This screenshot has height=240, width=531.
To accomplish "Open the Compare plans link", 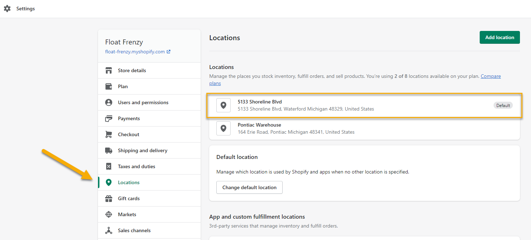I will [490, 76].
